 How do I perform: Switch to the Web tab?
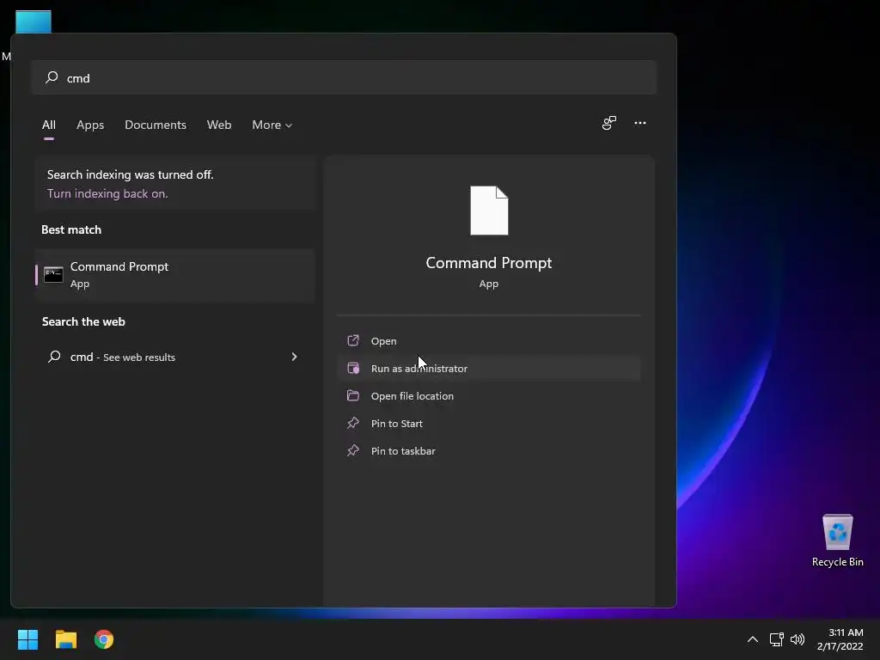click(219, 125)
